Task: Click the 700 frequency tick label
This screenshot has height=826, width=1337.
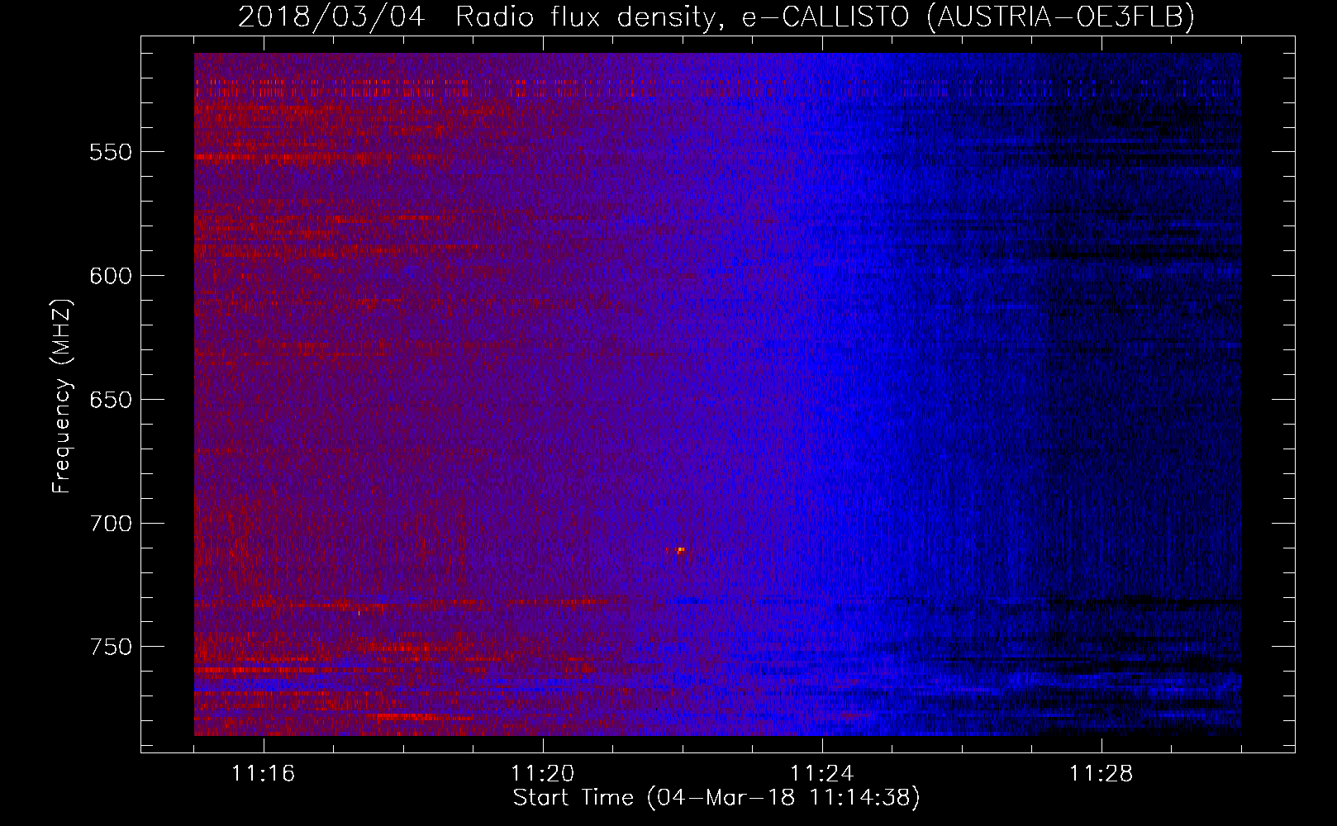Action: coord(110,524)
